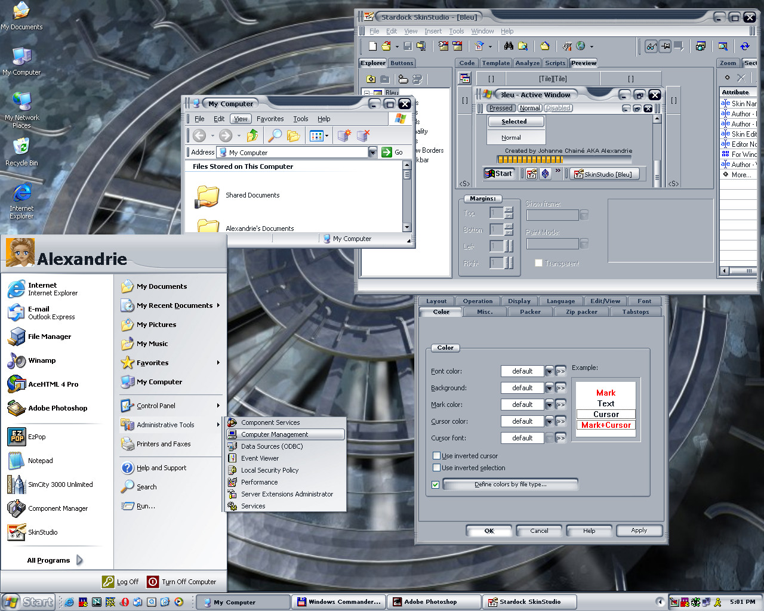This screenshot has width=764, height=611.
Task: Collapse the Bleu tree node in Explorer panel
Action: (x=367, y=92)
